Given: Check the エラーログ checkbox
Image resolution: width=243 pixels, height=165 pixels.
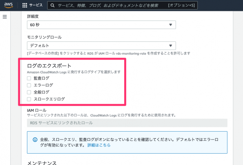Looking at the screenshot, I should click(29, 85).
